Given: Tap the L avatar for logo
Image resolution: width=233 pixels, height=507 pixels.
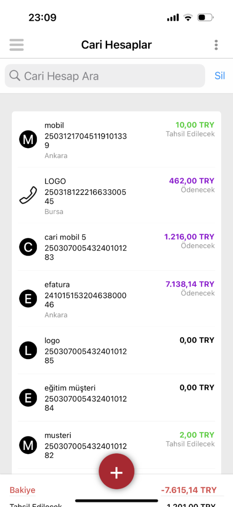Looking at the screenshot, I should [28, 350].
